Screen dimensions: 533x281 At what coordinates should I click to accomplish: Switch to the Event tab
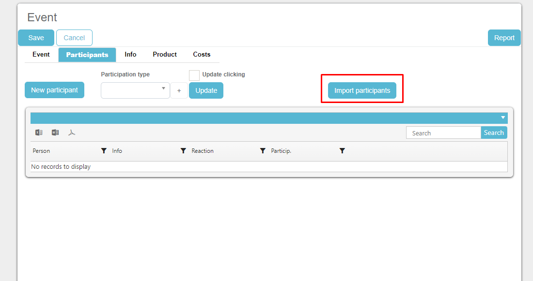pos(41,55)
